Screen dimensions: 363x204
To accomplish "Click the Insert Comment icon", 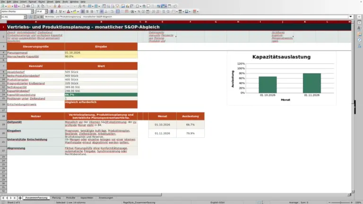I will tap(148, 6).
